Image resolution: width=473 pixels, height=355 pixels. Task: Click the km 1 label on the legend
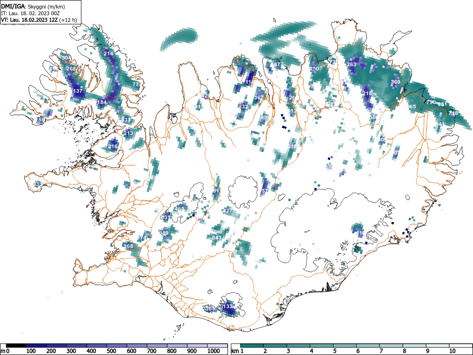pos(238,351)
